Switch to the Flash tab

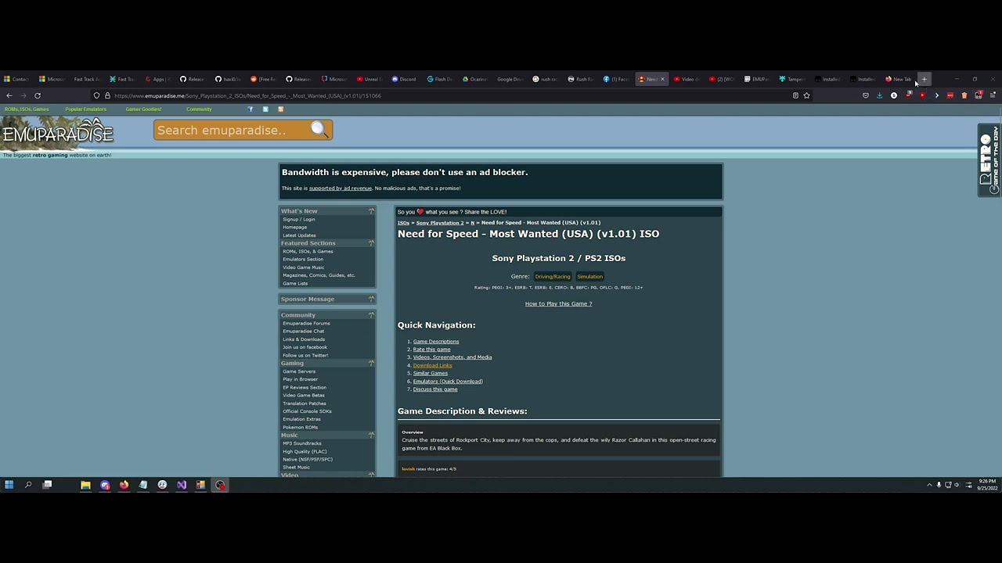click(x=439, y=79)
